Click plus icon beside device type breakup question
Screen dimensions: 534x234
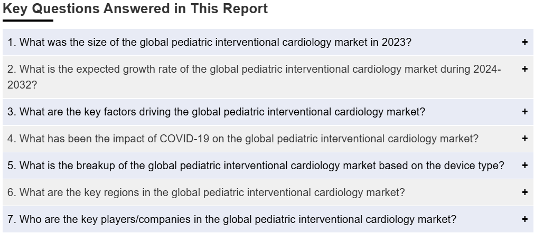pyautogui.click(x=524, y=165)
